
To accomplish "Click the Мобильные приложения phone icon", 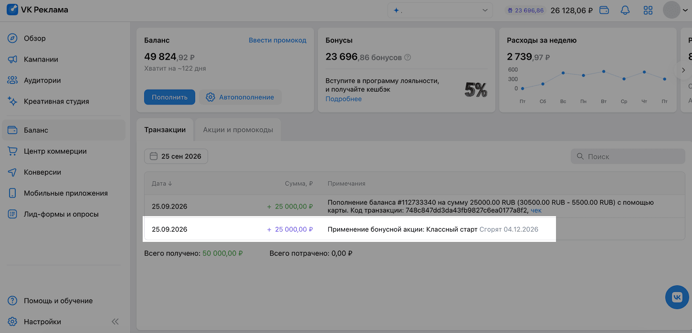I will 12,193.
